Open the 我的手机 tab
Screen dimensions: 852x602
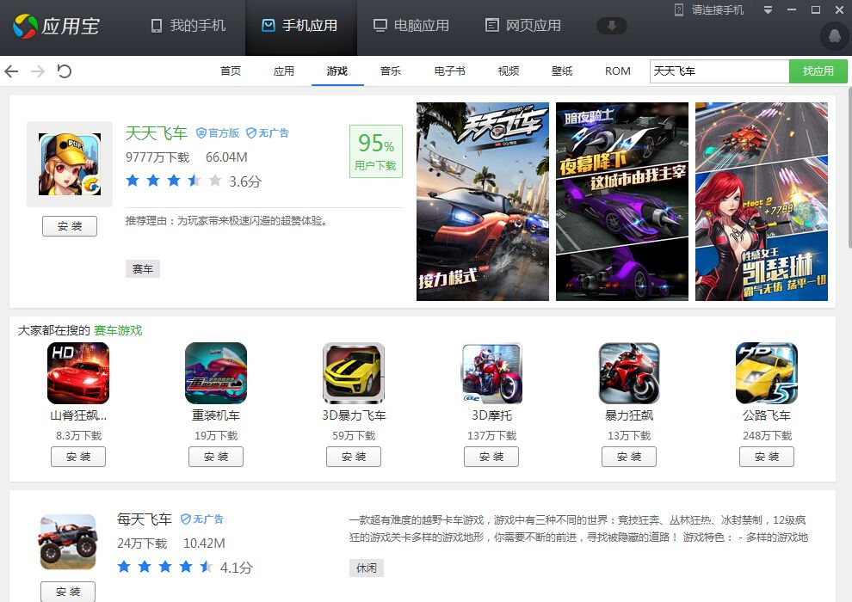[x=188, y=26]
